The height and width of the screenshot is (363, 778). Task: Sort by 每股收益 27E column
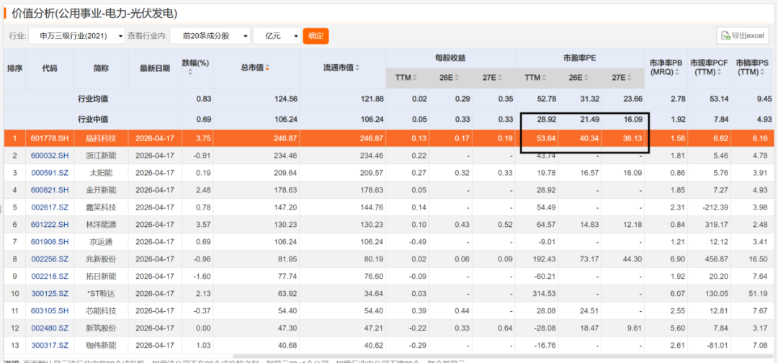[495, 78]
